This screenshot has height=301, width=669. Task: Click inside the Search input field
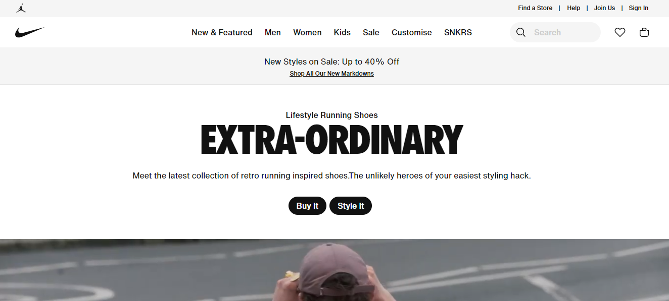click(564, 32)
